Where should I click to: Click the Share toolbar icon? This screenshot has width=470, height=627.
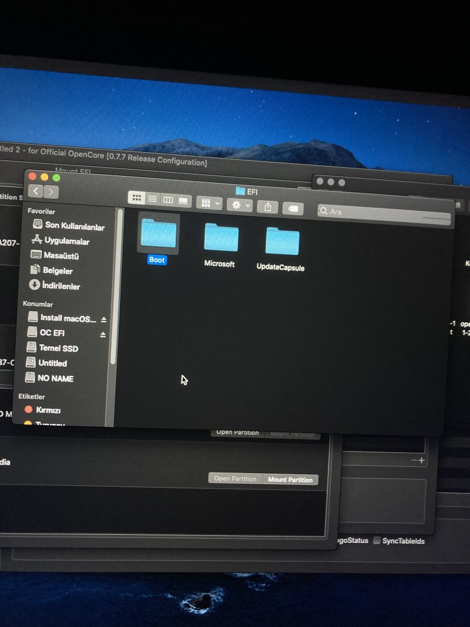point(267,207)
